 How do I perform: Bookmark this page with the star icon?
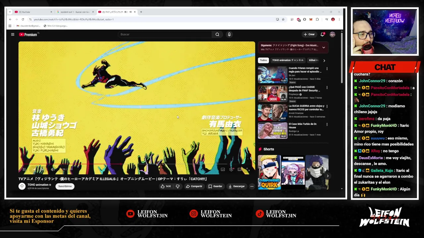[283, 20]
